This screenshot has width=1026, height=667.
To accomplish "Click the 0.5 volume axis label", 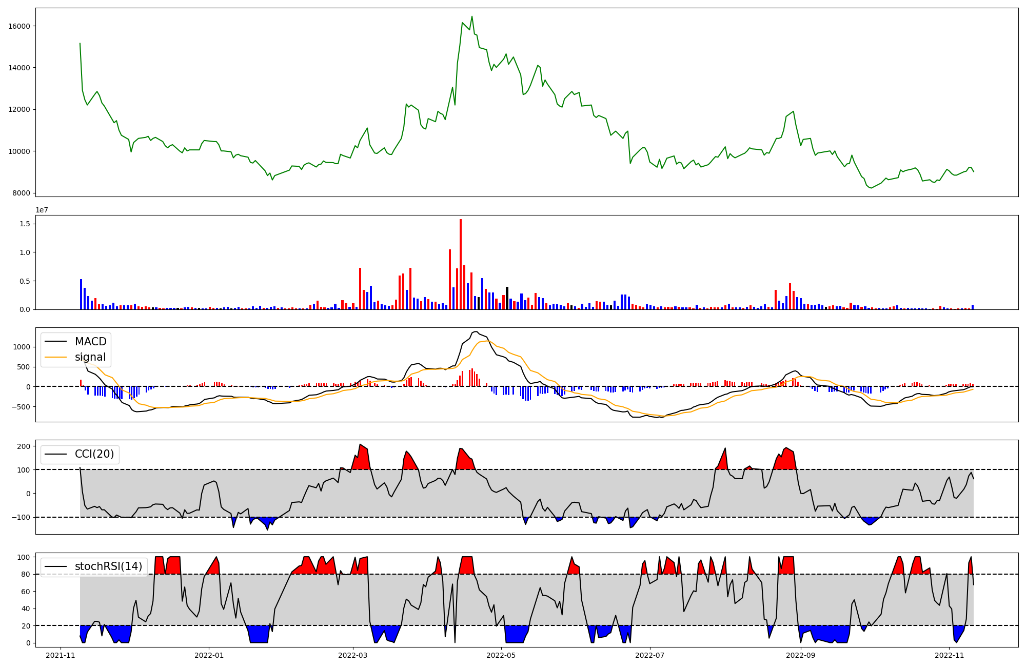I will tap(24, 281).
